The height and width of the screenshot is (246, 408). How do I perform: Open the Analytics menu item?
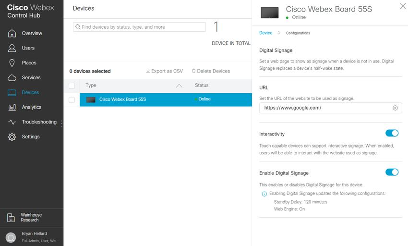coord(32,107)
